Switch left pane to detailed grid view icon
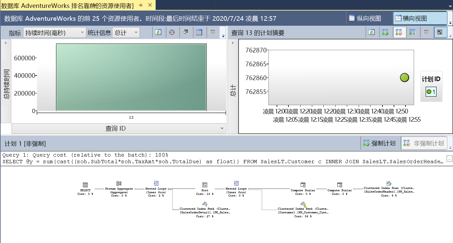Screen dimensions: 453x243 [x=199, y=32]
